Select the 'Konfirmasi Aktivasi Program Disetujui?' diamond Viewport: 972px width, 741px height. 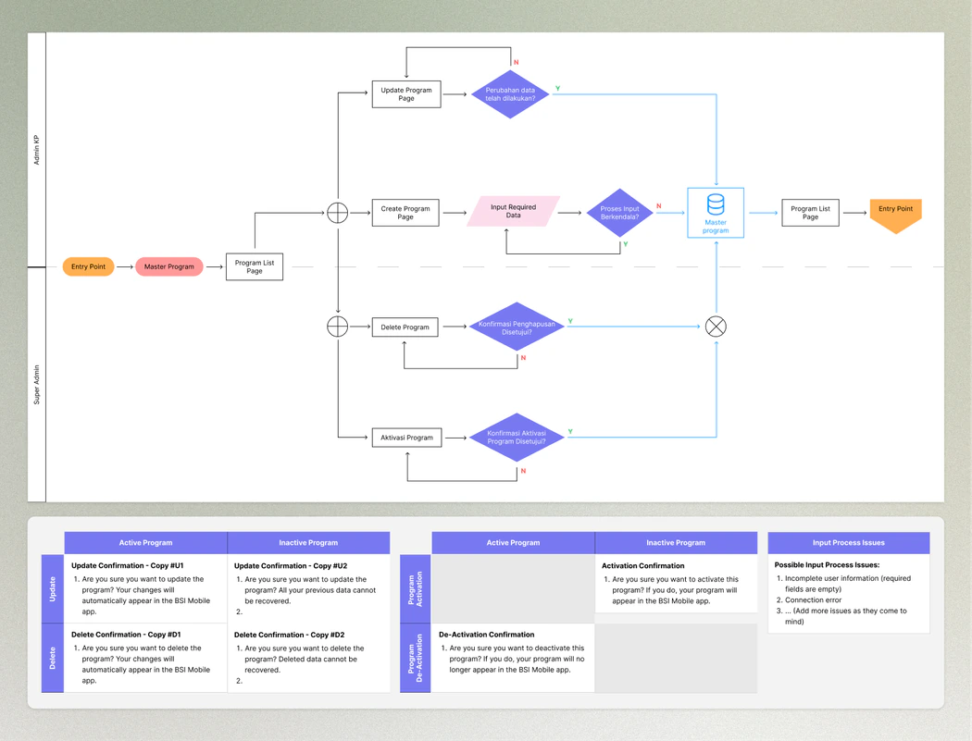(517, 438)
